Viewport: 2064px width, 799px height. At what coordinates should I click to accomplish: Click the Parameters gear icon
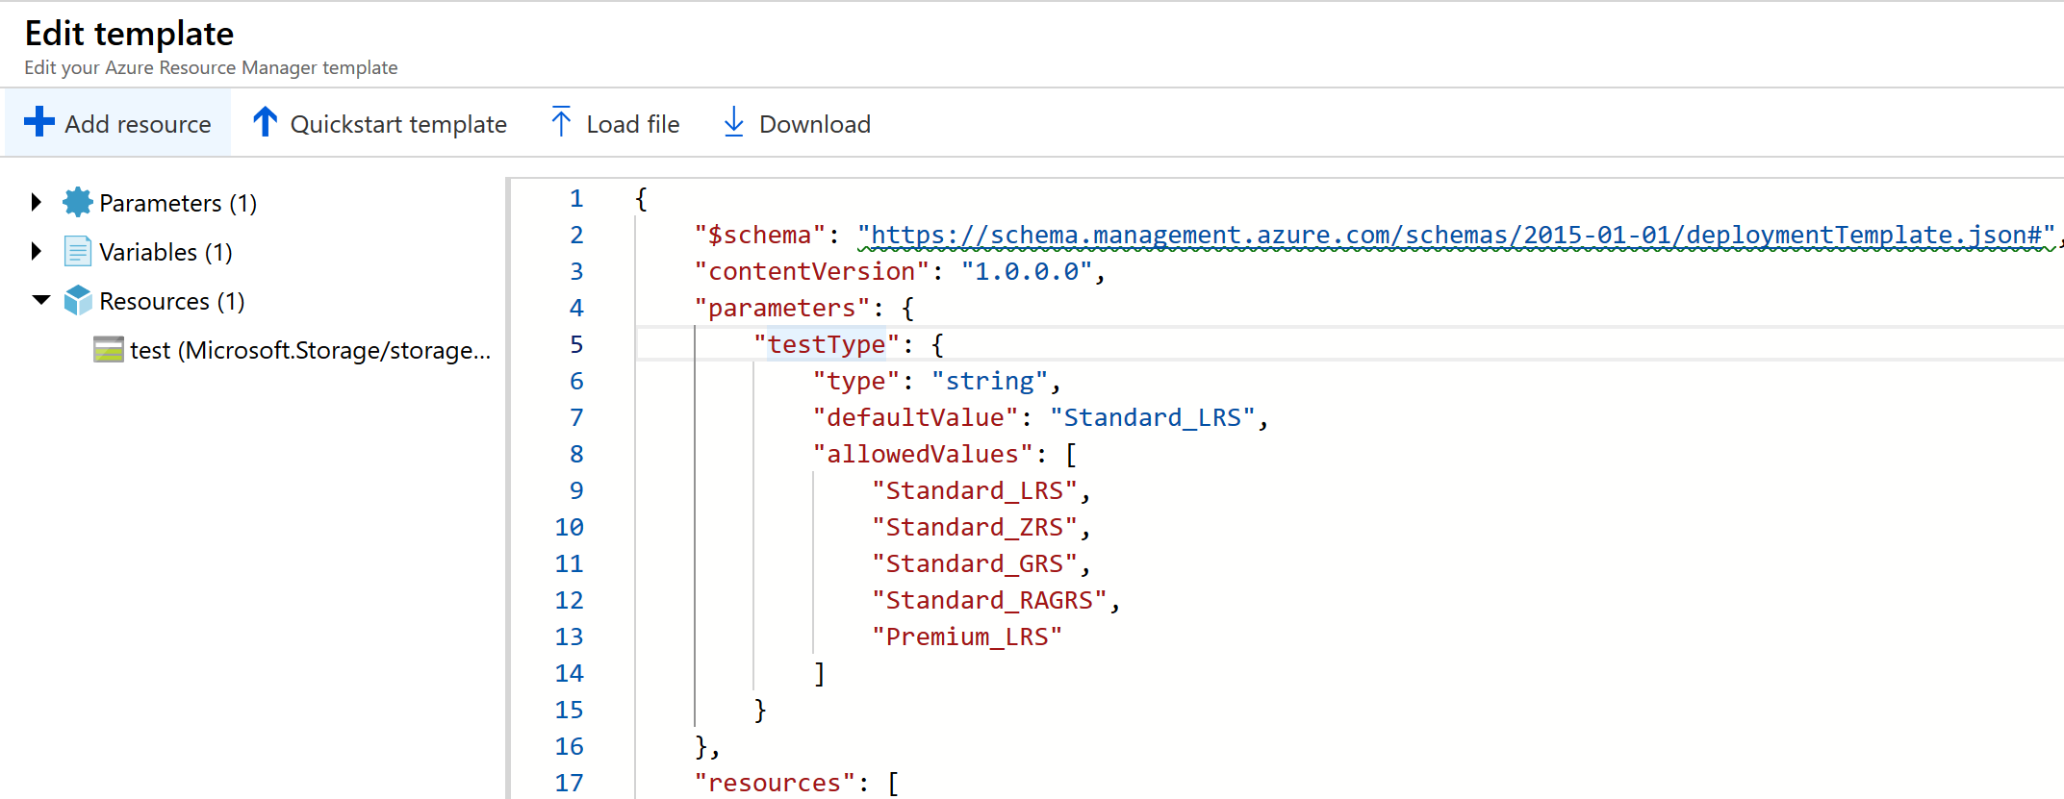[x=77, y=203]
